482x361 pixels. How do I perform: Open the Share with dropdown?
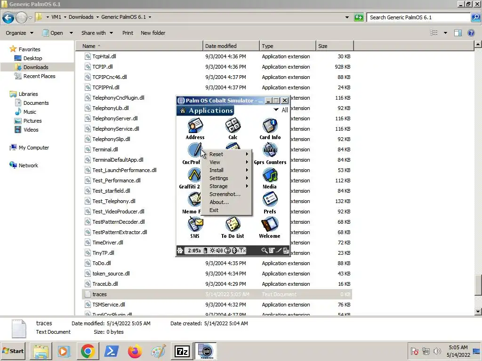point(97,33)
